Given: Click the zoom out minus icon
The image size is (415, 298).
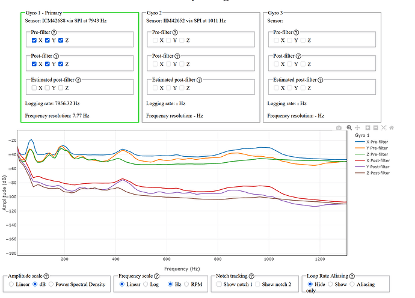Looking at the screenshot, I should coord(375,128).
